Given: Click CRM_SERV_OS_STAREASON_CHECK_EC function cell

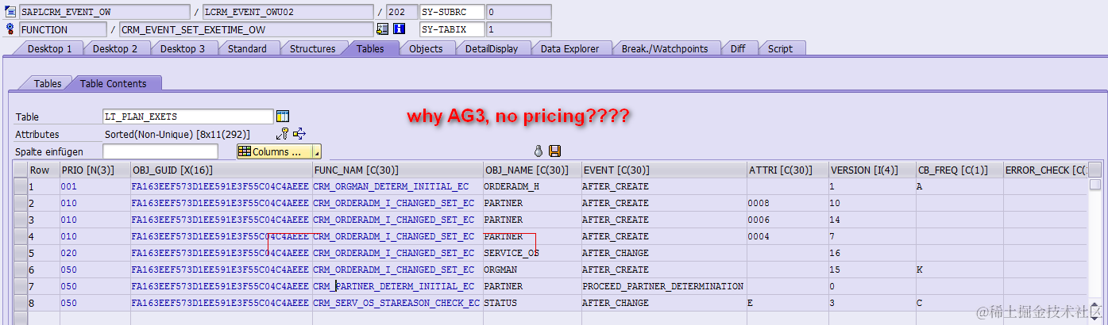Looking at the screenshot, I should (x=397, y=303).
